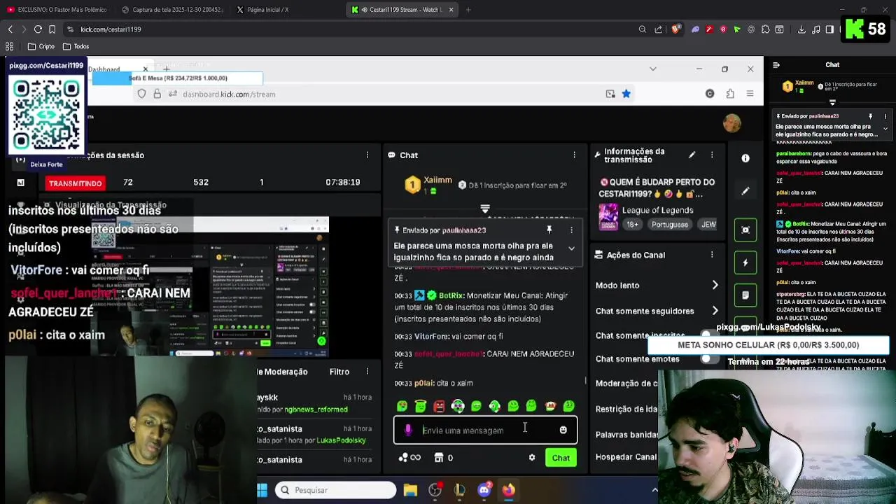The width and height of the screenshot is (896, 504).
Task: Open Filtro in moderation panel
Action: (339, 372)
